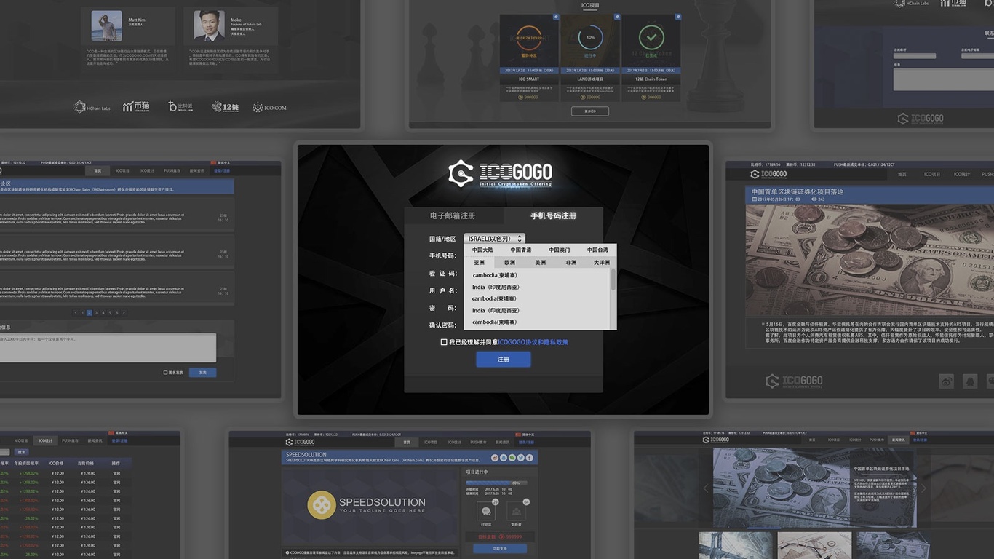Image resolution: width=994 pixels, height=559 pixels.
Task: Choose 中国大陆 in the region list
Action: click(x=482, y=250)
